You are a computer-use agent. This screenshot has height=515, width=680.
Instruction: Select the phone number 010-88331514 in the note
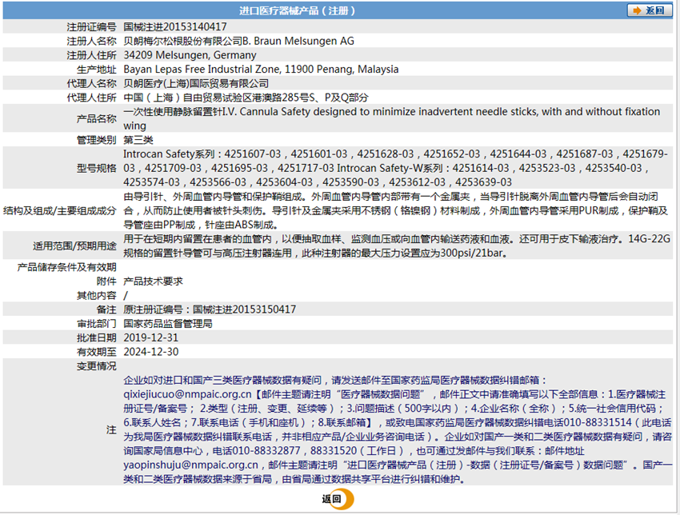[x=598, y=423]
